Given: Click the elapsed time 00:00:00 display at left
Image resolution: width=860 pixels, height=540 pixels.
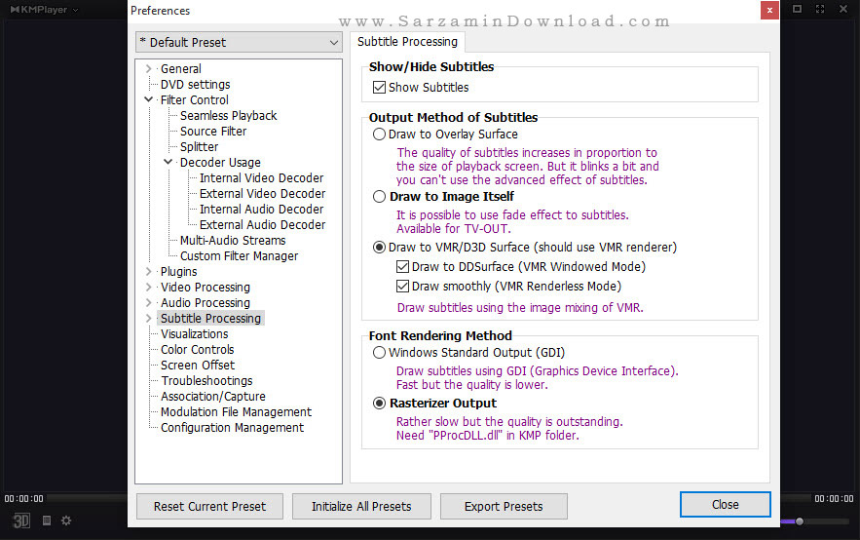Looking at the screenshot, I should click(23, 499).
